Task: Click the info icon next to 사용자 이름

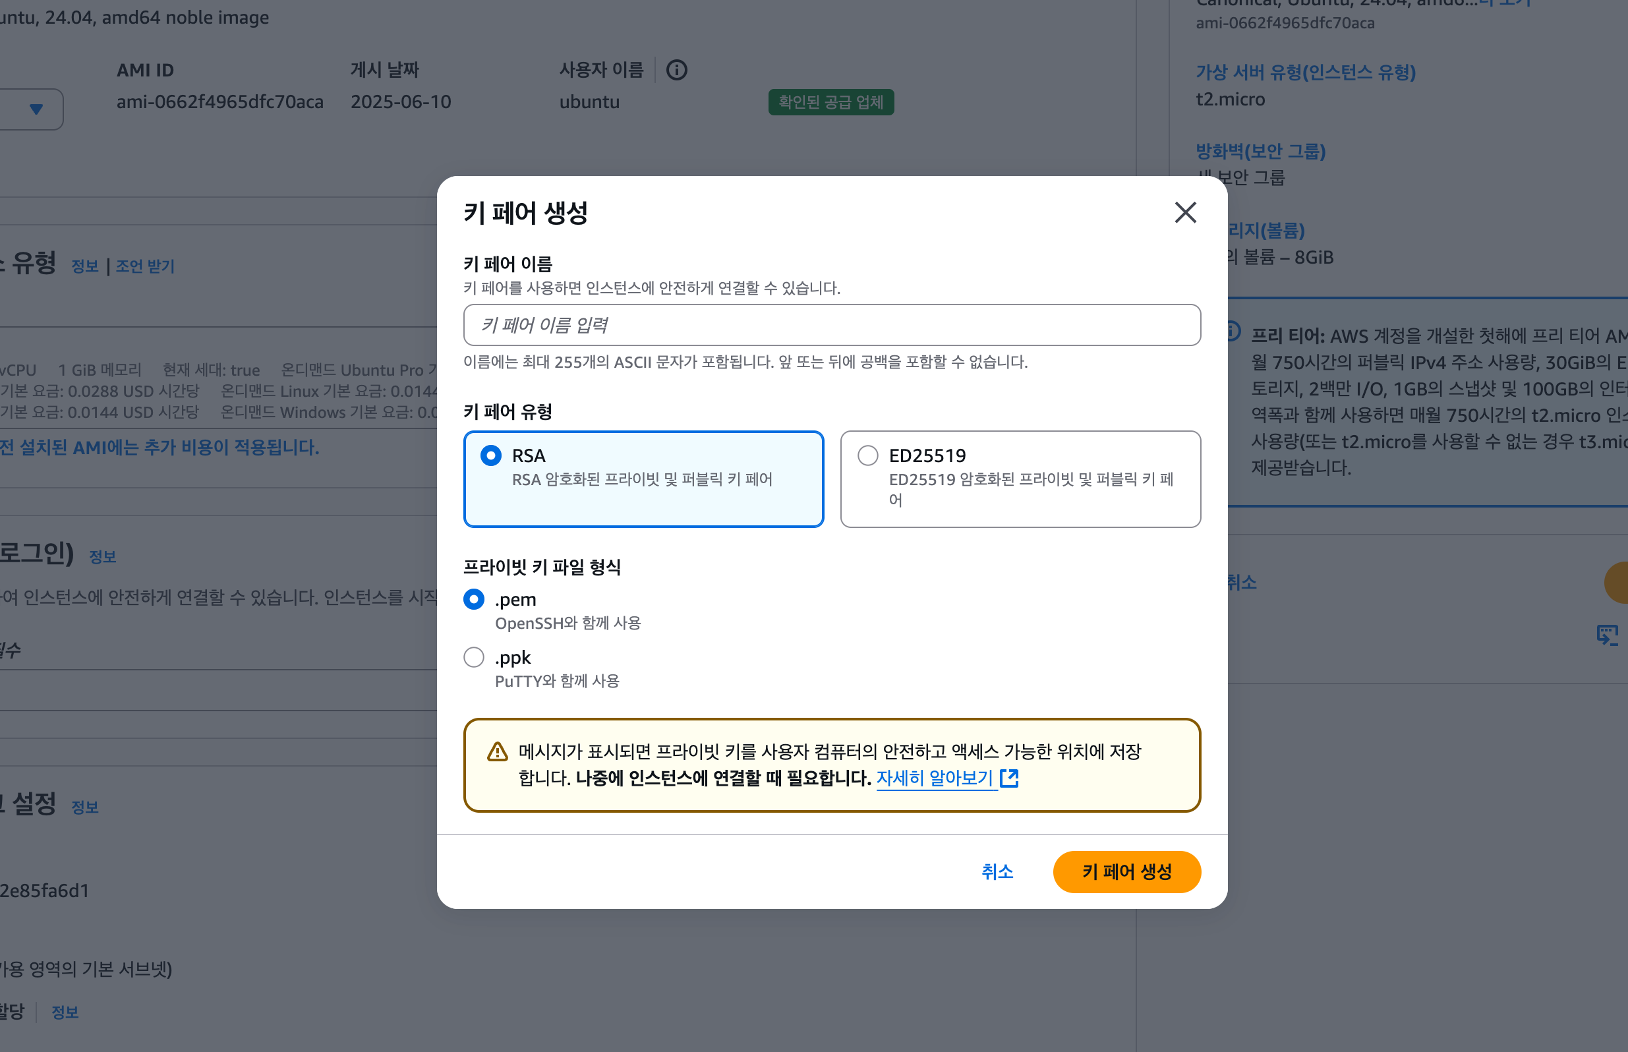Action: tap(676, 70)
